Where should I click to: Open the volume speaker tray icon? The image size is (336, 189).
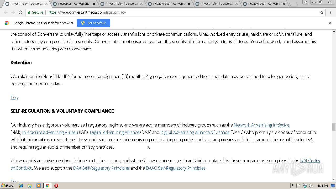[x=311, y=186]
